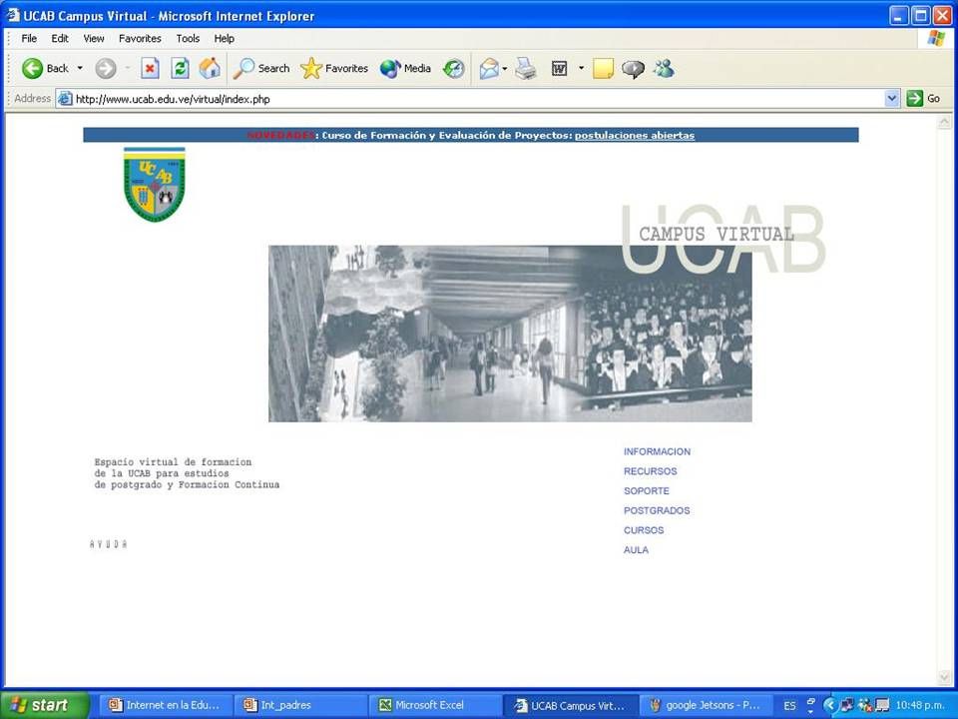The width and height of the screenshot is (958, 719).
Task: Open the address bar URL dropdown
Action: 892,99
